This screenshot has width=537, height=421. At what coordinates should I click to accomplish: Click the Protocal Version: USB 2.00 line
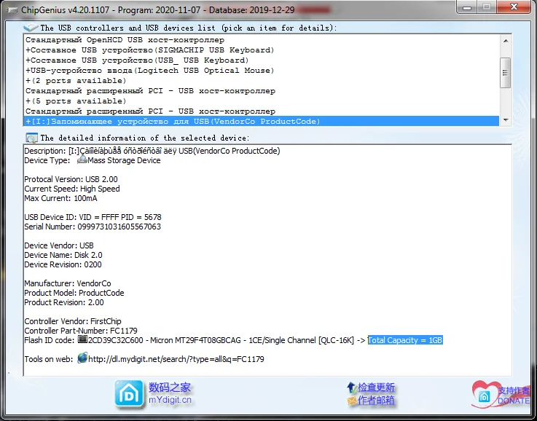click(x=71, y=179)
